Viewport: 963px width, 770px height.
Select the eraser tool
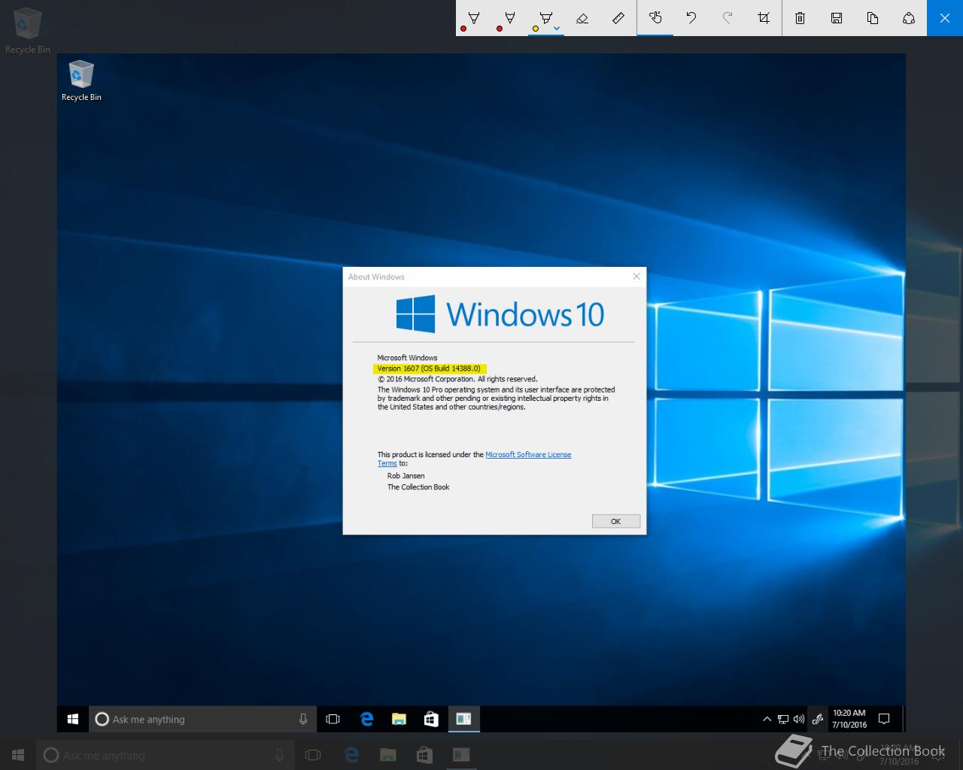point(582,18)
